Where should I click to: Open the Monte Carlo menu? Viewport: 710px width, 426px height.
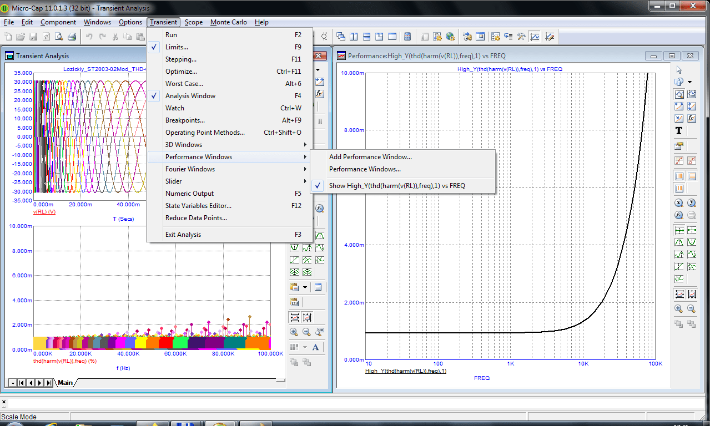(x=229, y=22)
